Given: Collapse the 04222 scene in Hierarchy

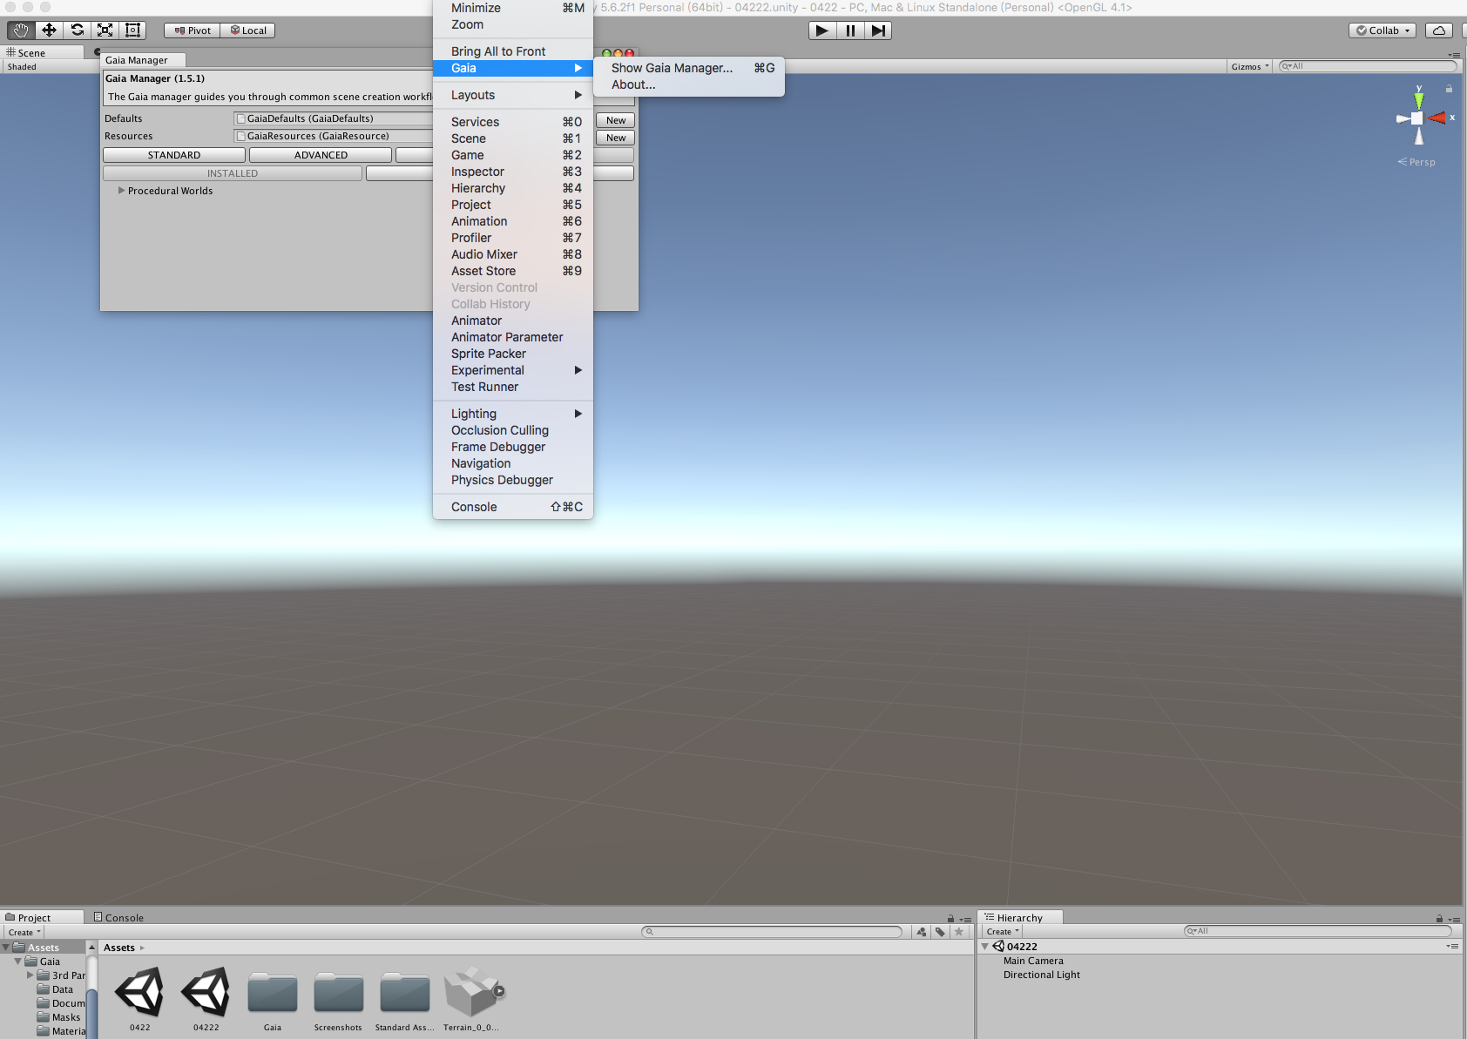Looking at the screenshot, I should 985,947.
